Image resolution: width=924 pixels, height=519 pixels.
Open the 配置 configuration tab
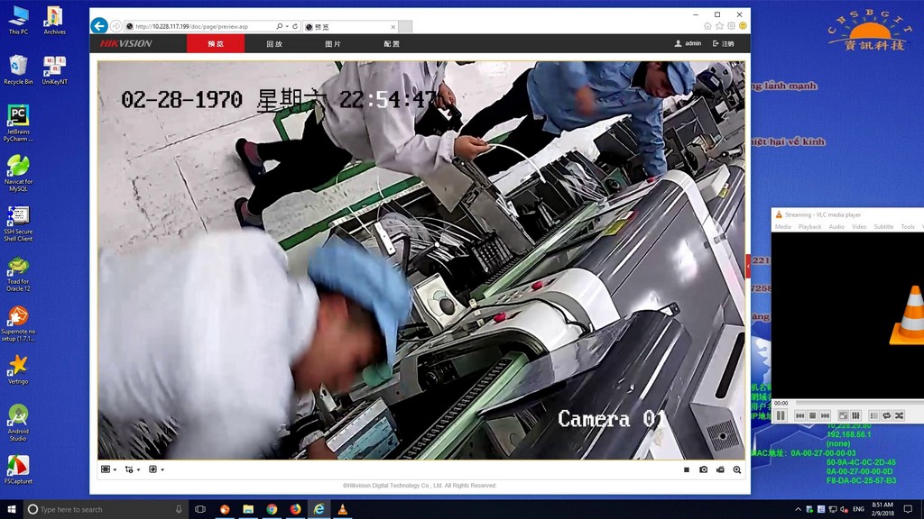tap(392, 43)
